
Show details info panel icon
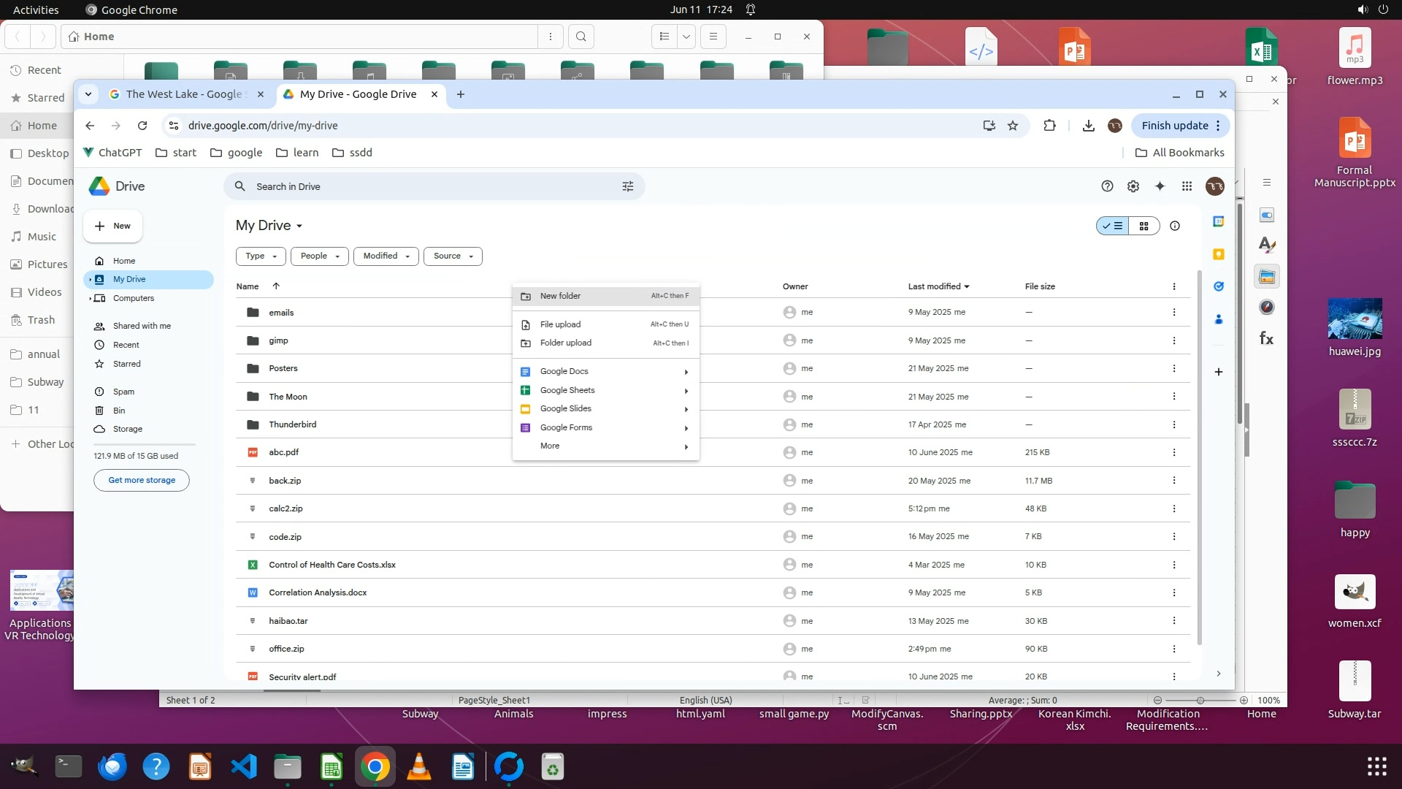(1175, 226)
